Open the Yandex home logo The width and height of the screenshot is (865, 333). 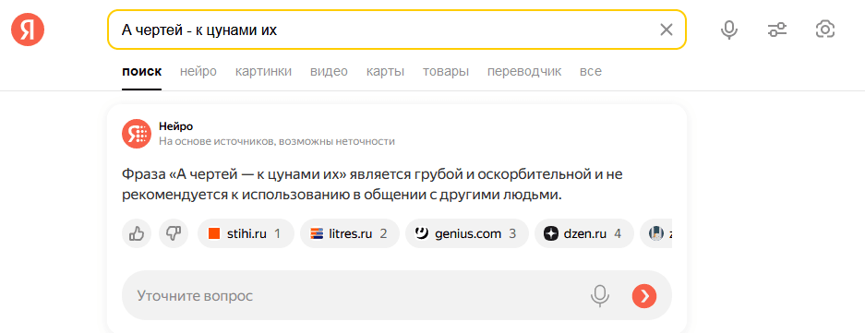(x=28, y=30)
